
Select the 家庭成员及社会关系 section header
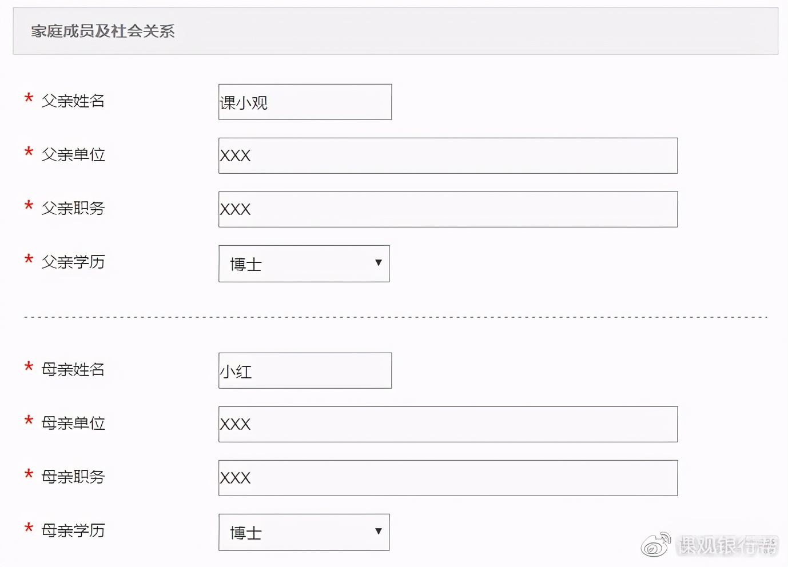click(103, 31)
